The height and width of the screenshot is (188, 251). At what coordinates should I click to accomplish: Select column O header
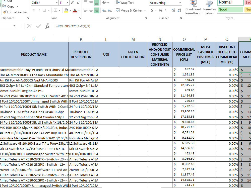coord(184,39)
